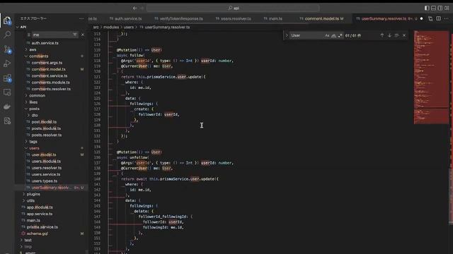453x254 pixels.
Task: Expand replace field in find widget
Action: pyautogui.click(x=287, y=35)
